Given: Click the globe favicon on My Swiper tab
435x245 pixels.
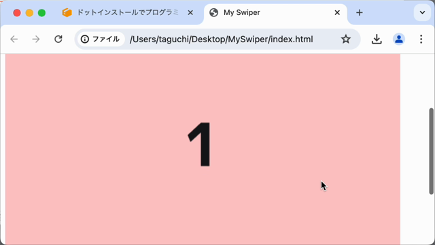Looking at the screenshot, I should tap(213, 12).
